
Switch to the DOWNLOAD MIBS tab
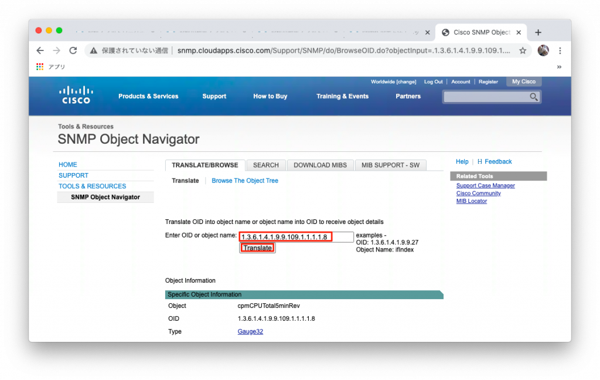(x=320, y=165)
